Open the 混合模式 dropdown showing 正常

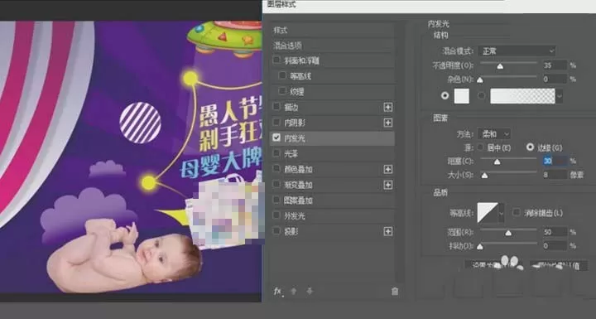point(517,51)
